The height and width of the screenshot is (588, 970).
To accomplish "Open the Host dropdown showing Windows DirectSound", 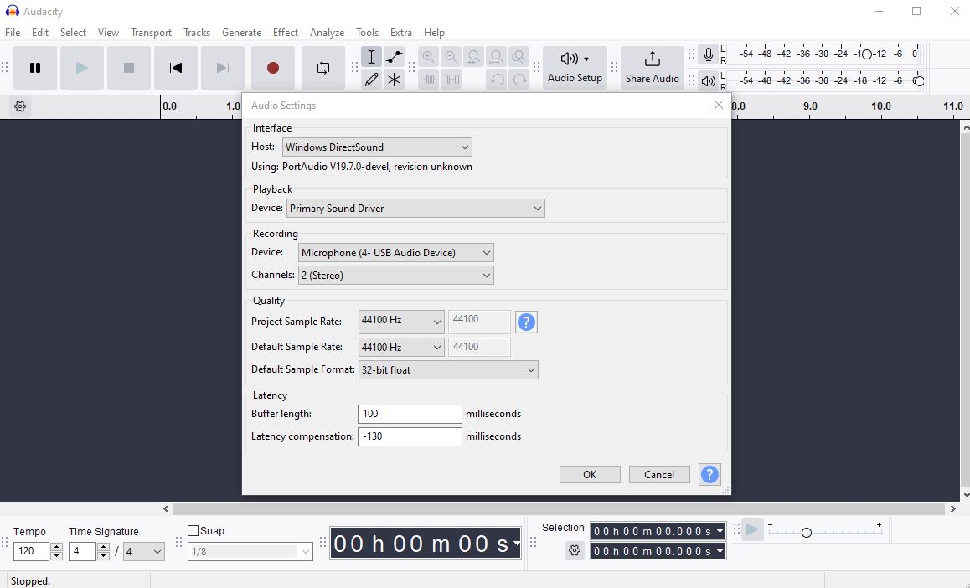I will point(377,147).
